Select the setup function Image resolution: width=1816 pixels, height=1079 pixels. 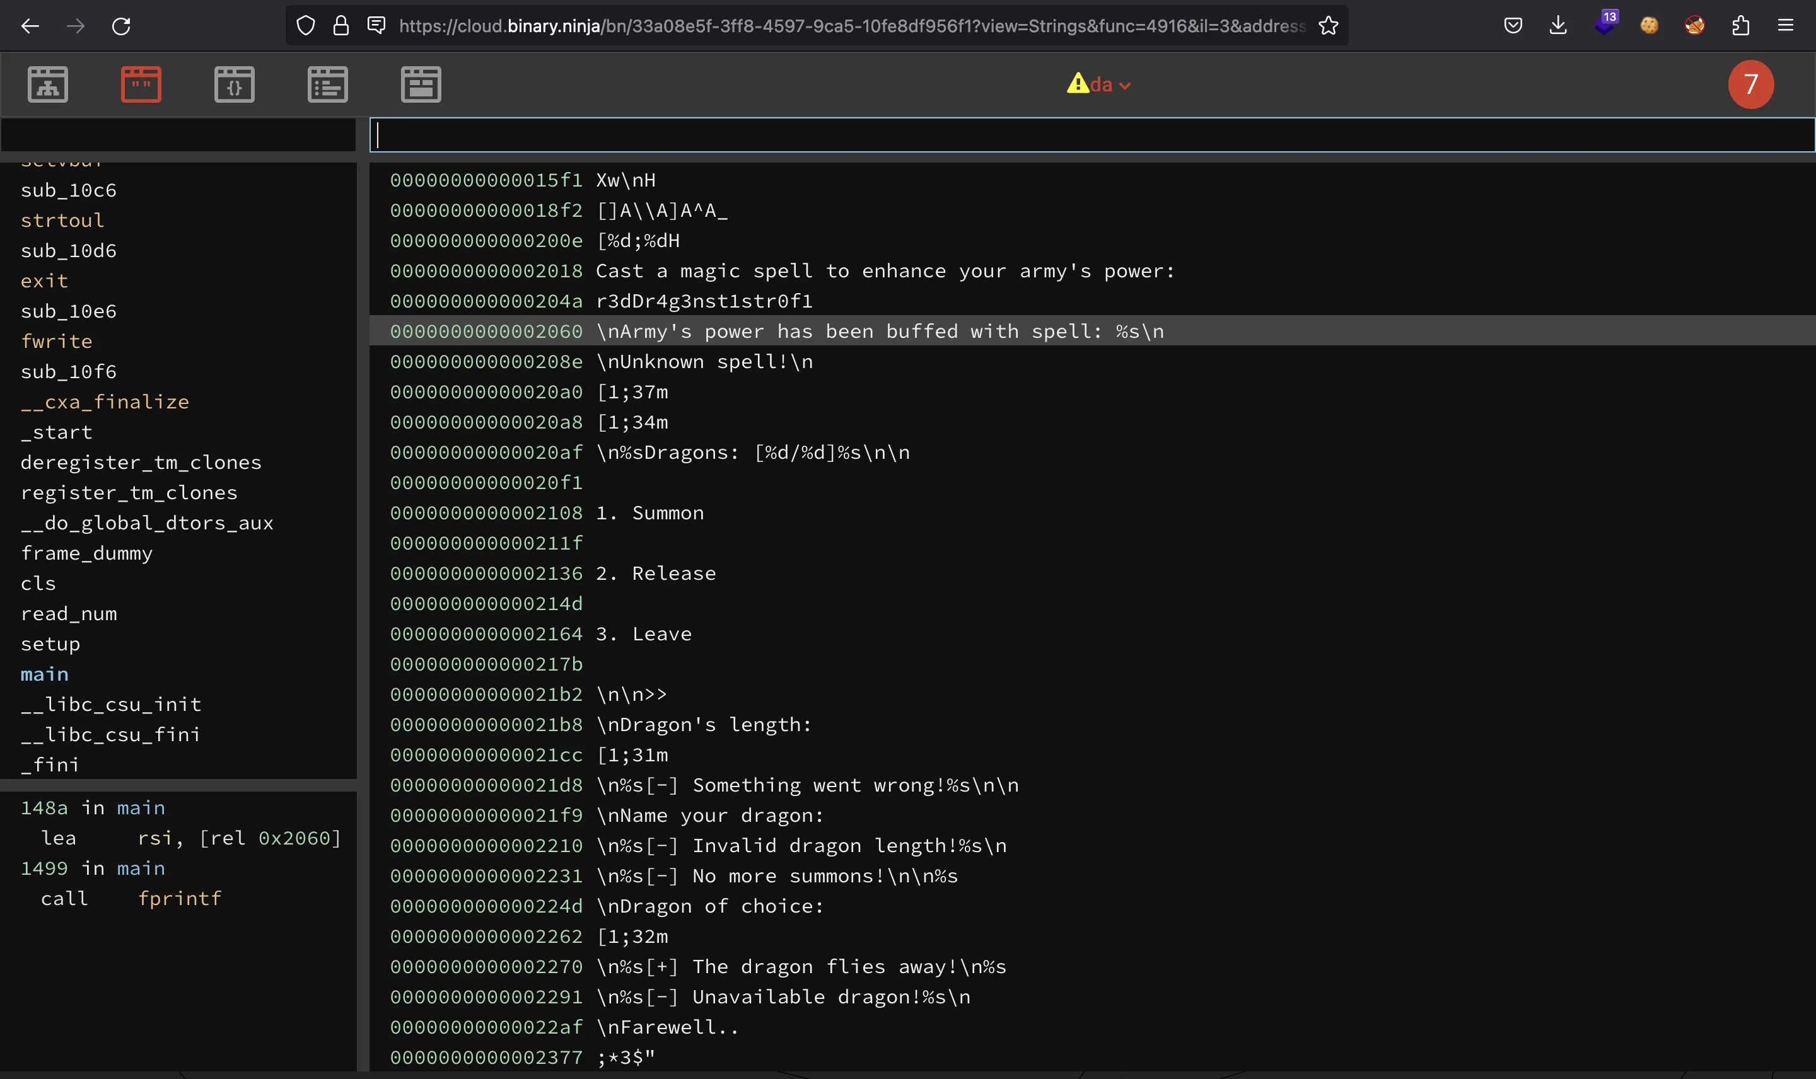point(50,644)
